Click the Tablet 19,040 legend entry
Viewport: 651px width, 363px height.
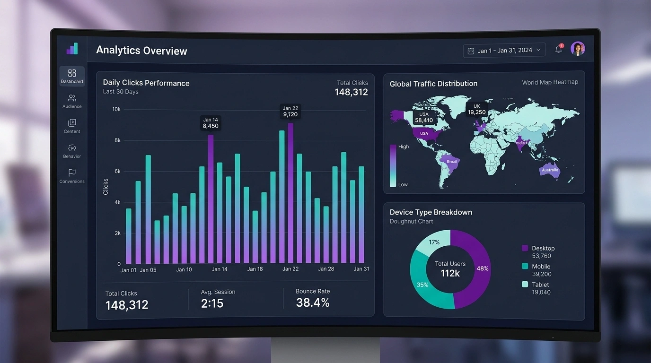[536, 288]
